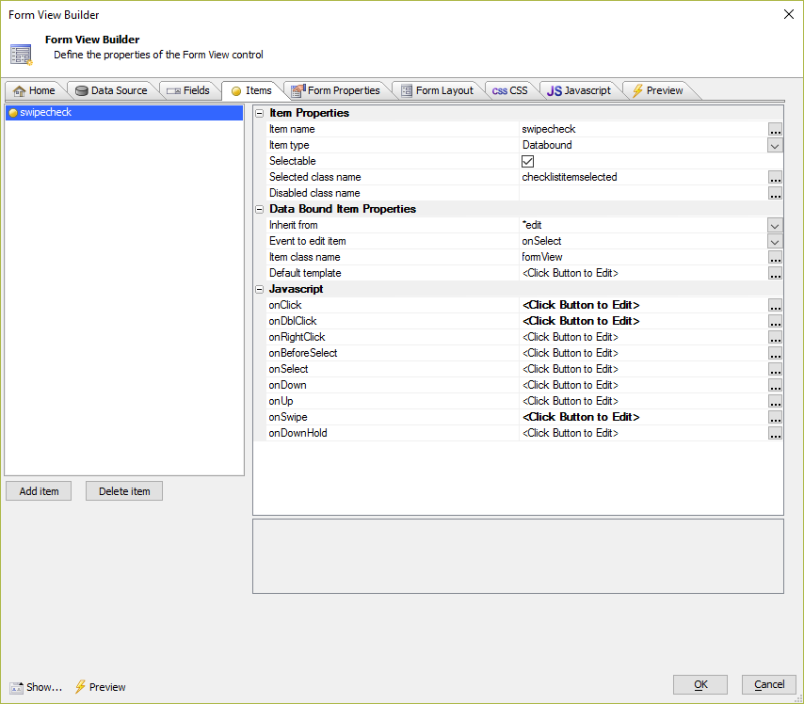Confirm with the OK button

pyautogui.click(x=700, y=684)
